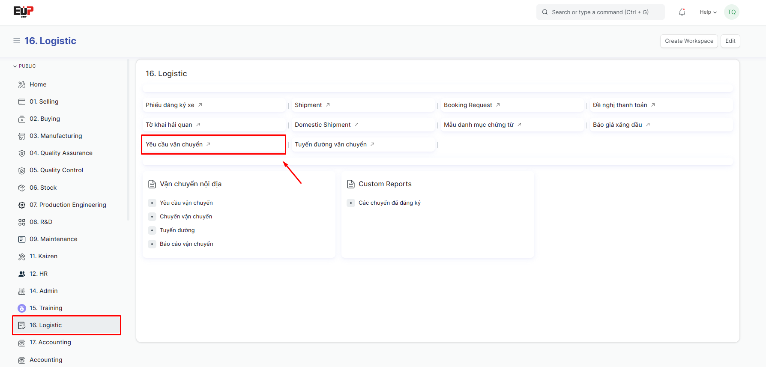Image resolution: width=766 pixels, height=367 pixels.
Task: Select 03. Manufacturing in sidebar
Action: point(56,136)
